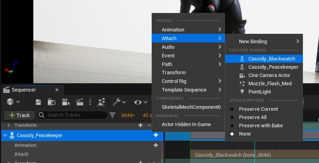Open the Animation submenu
The height and width of the screenshot is (163, 319).
[x=188, y=30]
